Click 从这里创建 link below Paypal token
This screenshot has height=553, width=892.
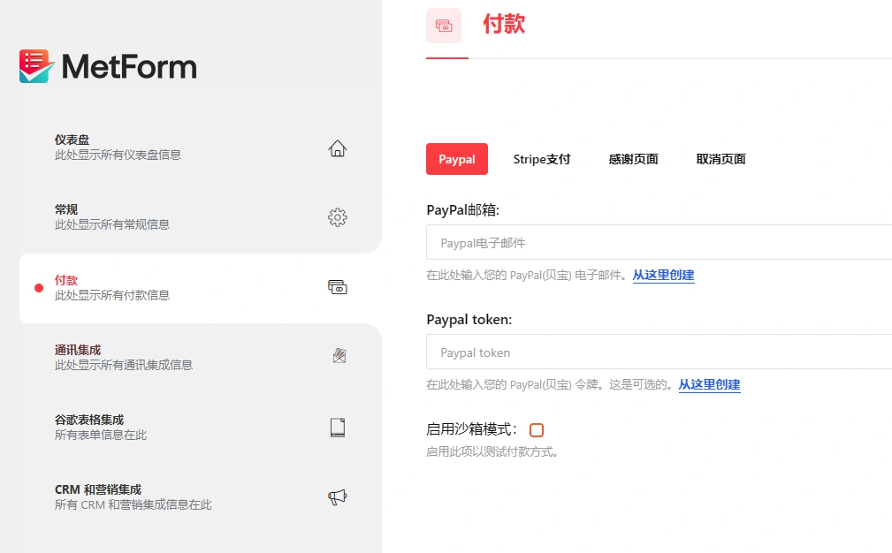(710, 384)
